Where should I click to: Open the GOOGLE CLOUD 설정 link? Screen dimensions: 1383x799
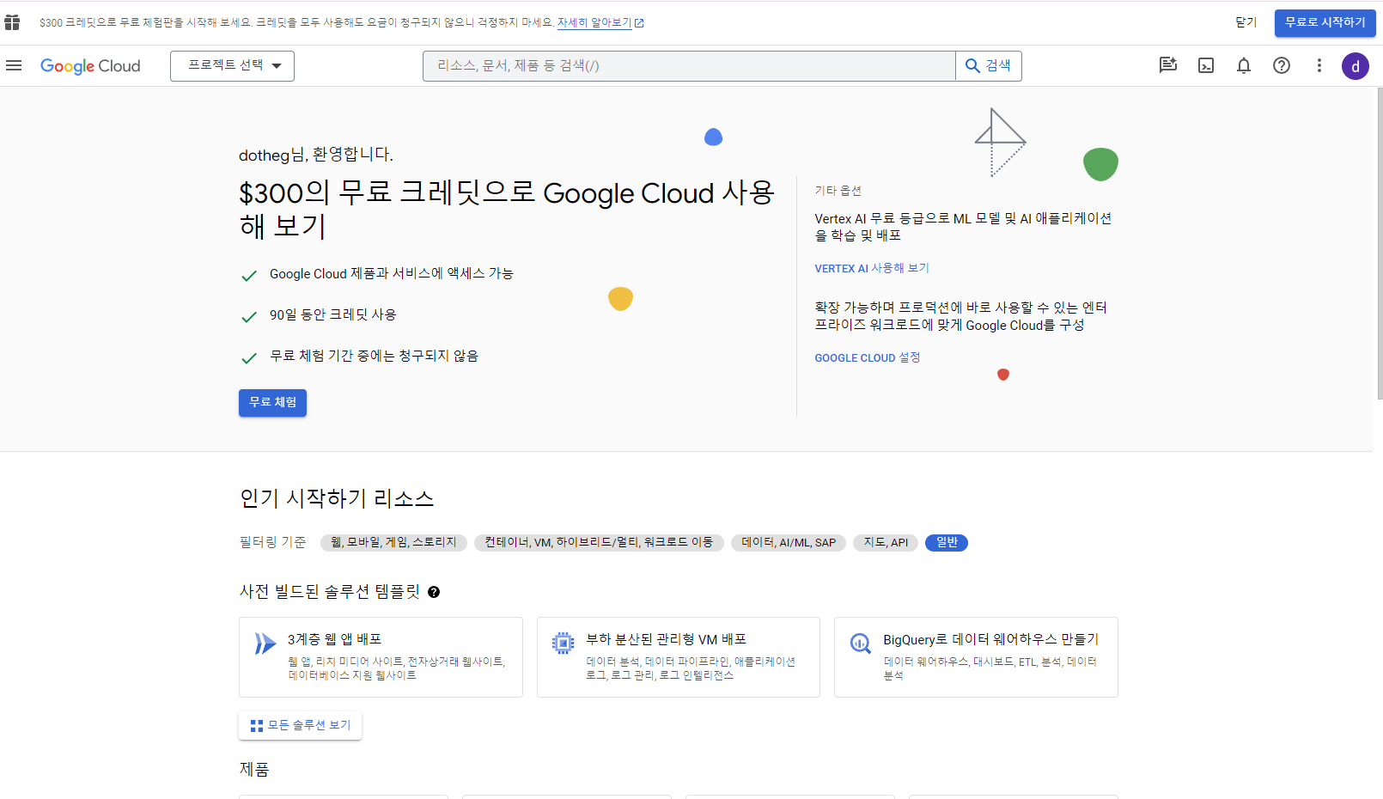[x=868, y=358]
